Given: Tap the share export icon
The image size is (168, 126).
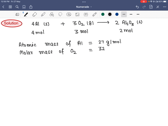Looking at the screenshot, I should [x=31, y=7].
